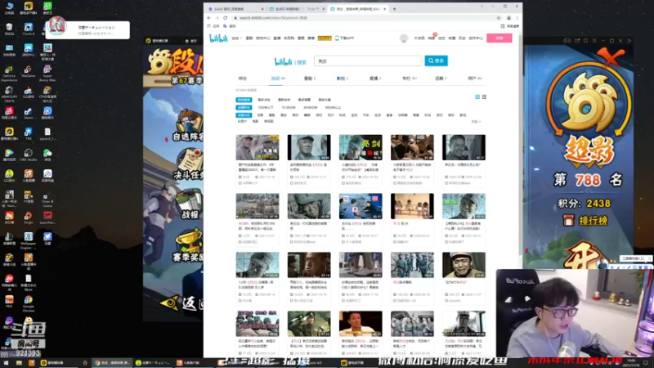Click the 翻译 bookmark in the bookmarks bar

tap(230, 26)
